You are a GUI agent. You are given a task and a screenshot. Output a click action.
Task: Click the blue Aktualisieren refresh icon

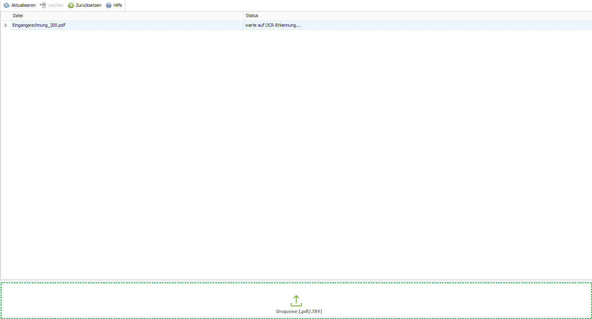(x=6, y=5)
